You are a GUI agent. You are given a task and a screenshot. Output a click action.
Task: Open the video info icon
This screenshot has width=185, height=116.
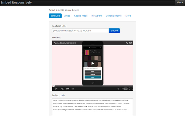[x=130, y=43]
